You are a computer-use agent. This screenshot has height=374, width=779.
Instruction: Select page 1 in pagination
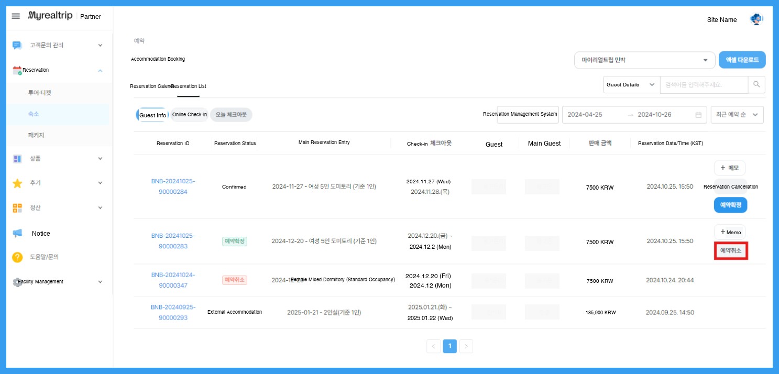[x=449, y=346]
